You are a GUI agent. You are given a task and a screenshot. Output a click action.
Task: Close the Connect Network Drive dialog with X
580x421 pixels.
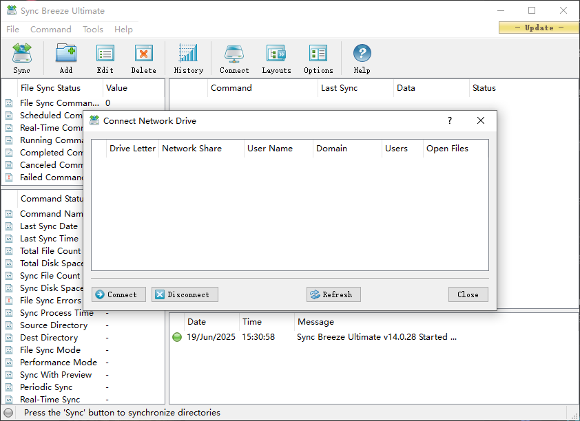click(x=481, y=121)
